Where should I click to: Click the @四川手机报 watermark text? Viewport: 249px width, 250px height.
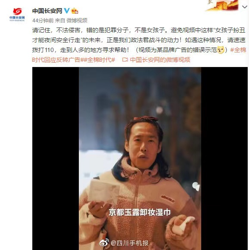(x=129, y=243)
